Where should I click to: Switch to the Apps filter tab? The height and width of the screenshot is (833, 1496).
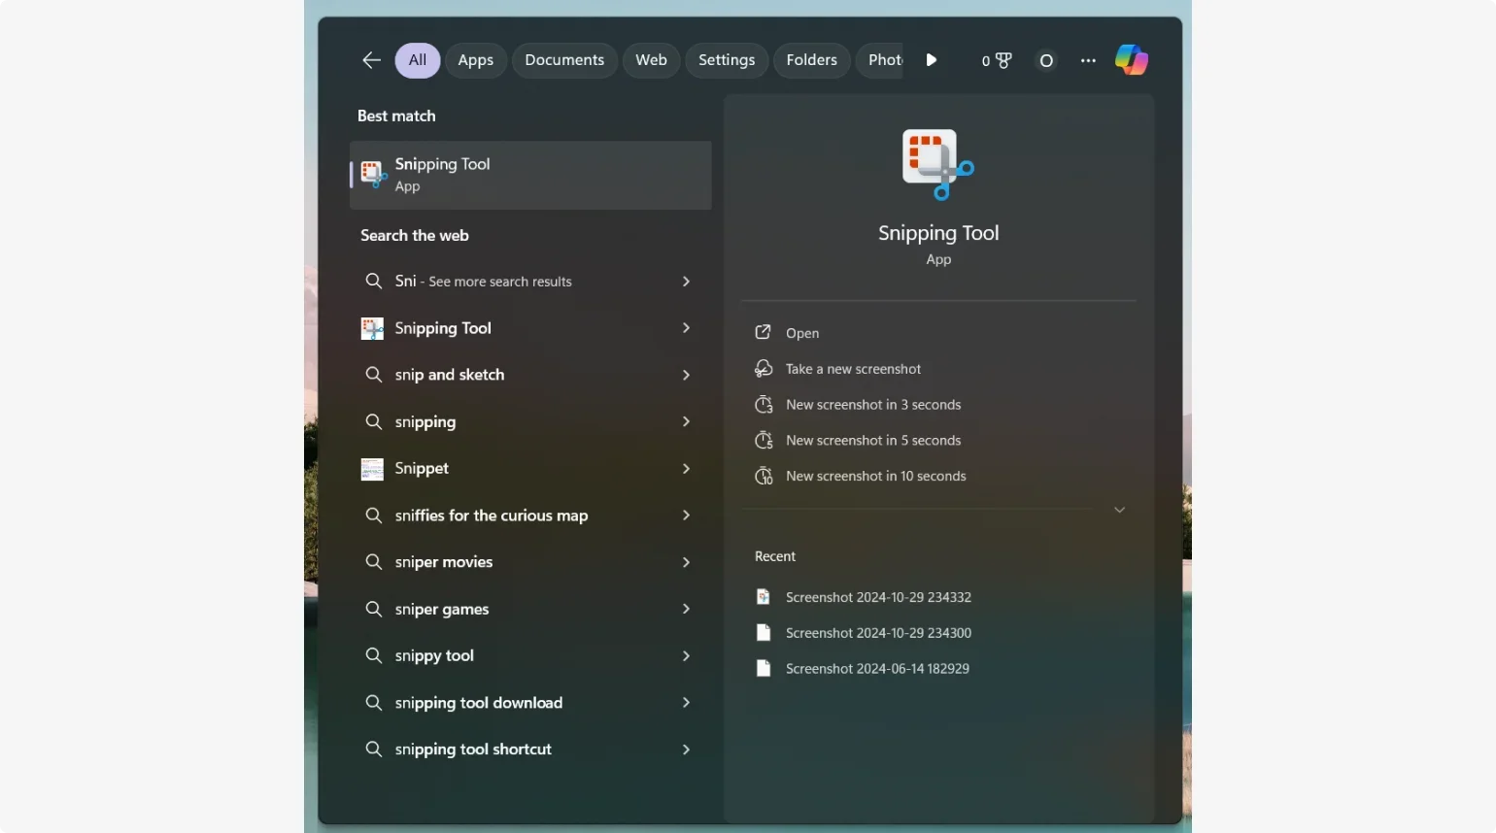click(476, 60)
